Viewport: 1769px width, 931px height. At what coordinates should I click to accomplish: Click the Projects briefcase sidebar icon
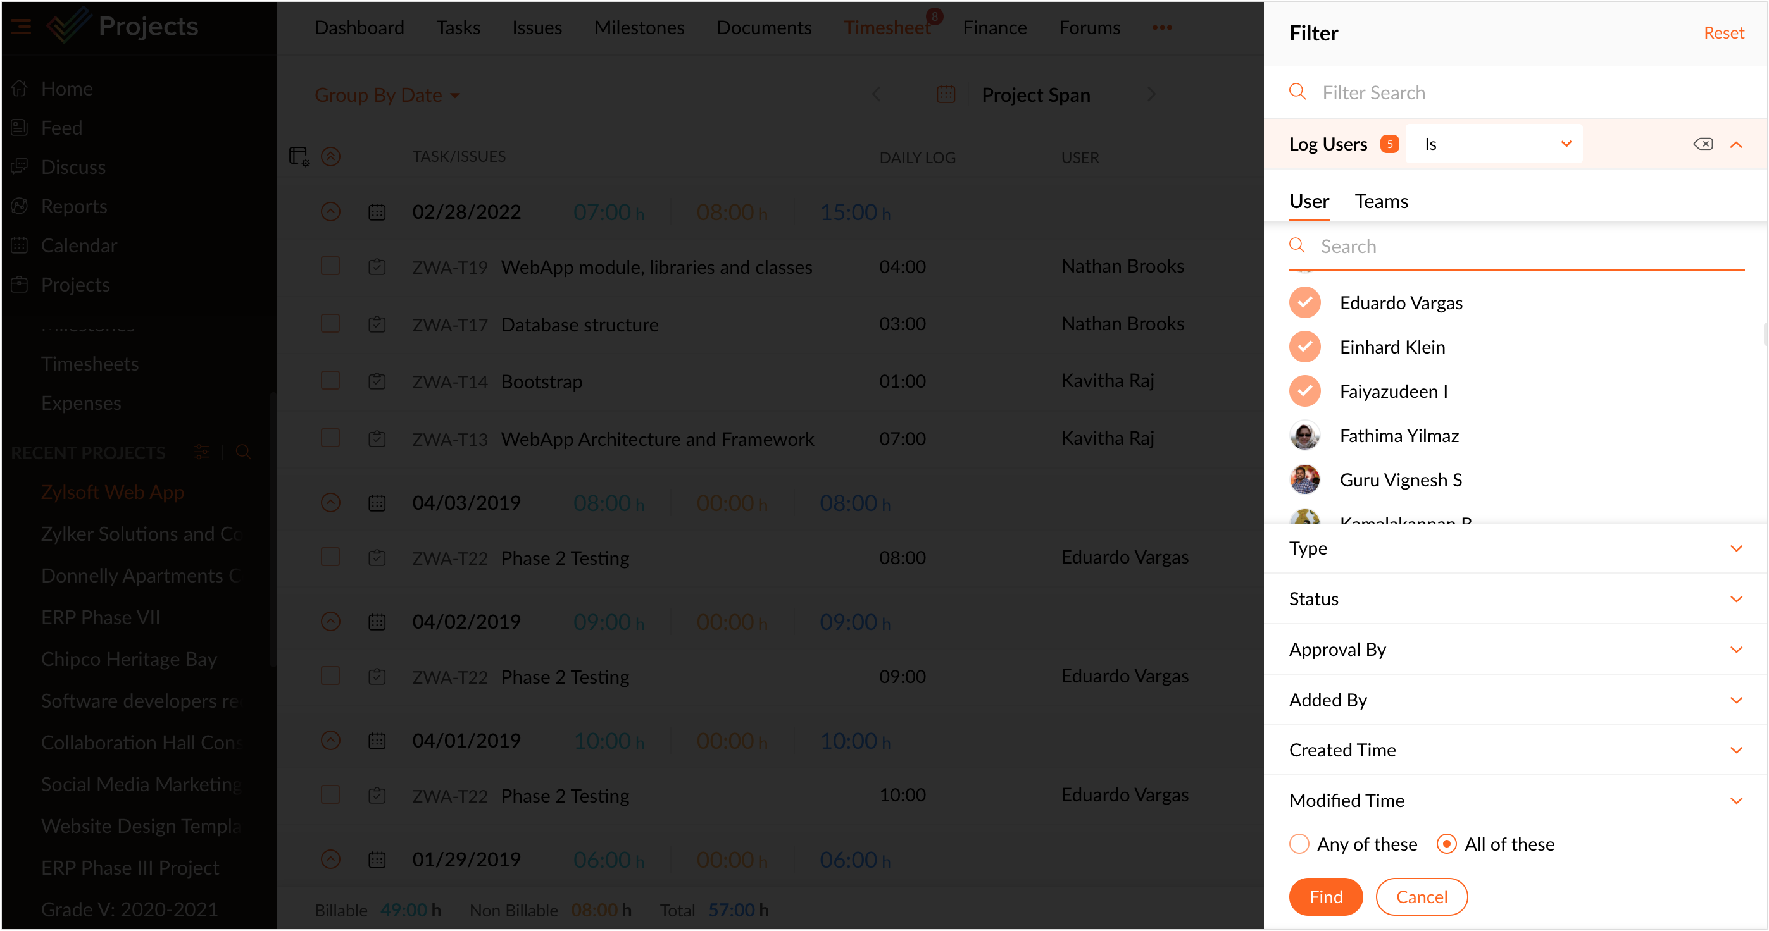[x=19, y=284]
